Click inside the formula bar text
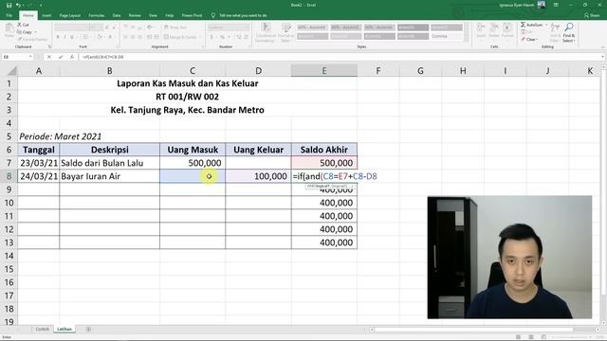The height and width of the screenshot is (341, 607). coord(103,57)
